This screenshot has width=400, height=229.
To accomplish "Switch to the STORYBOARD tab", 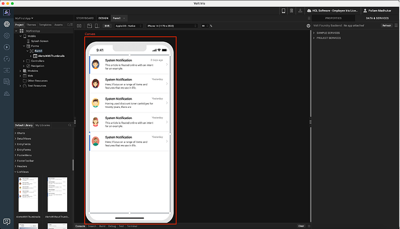I will coord(85,18).
